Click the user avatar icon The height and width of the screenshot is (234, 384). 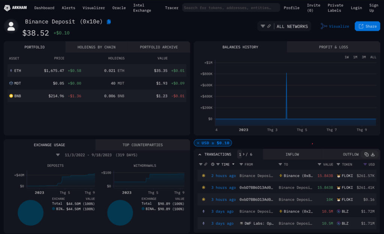[11, 26]
